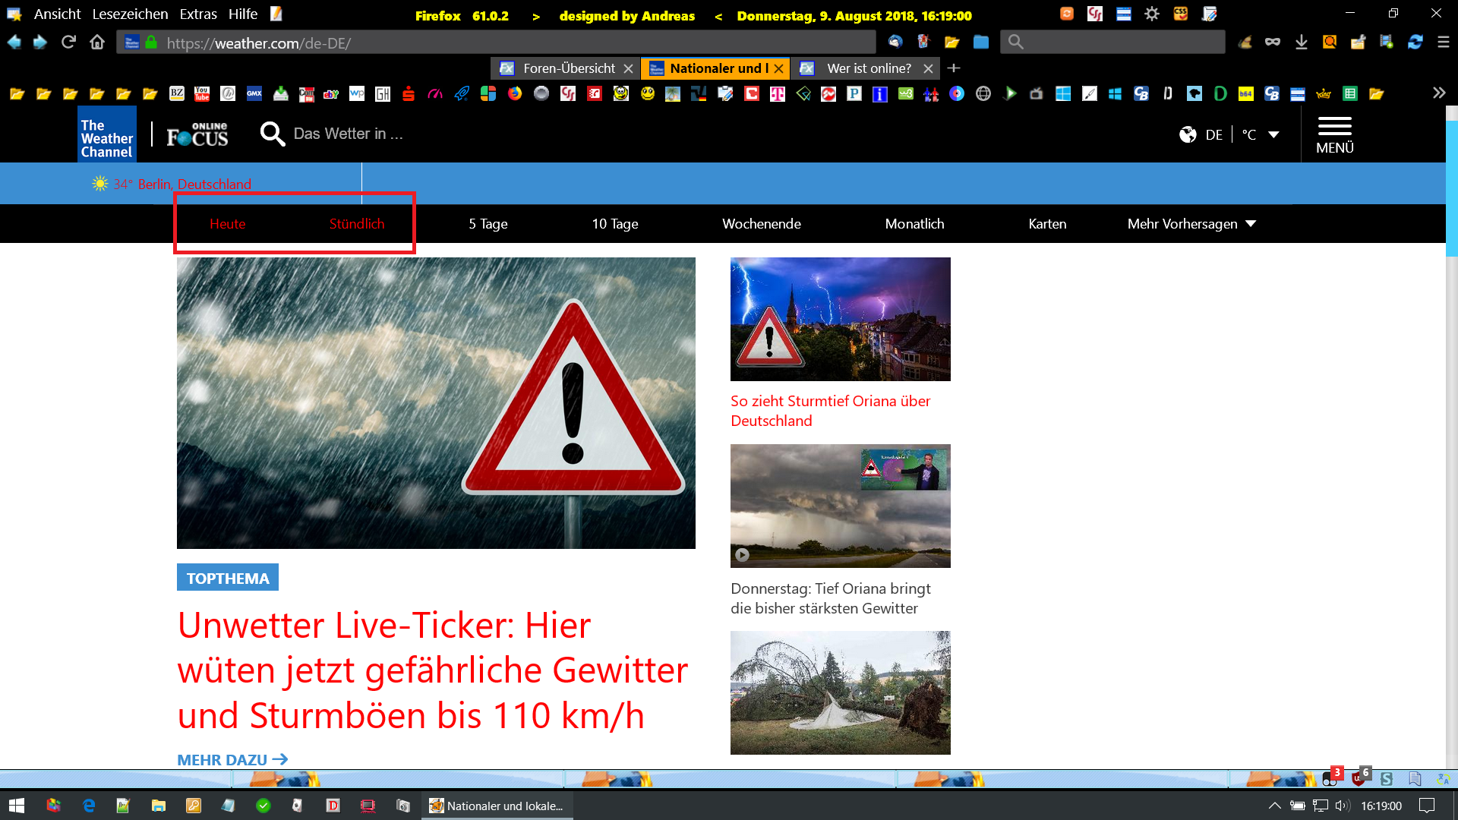The width and height of the screenshot is (1458, 820).
Task: Click the Firefox home button
Action: coord(97,43)
